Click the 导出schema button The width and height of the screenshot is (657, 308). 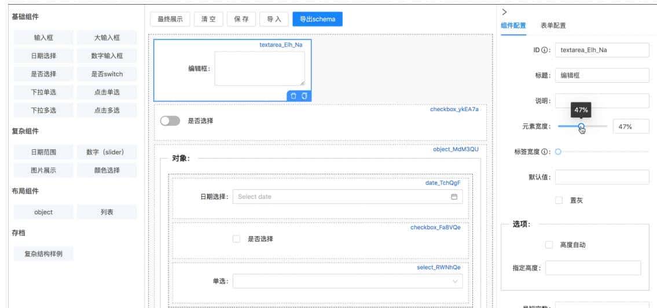pyautogui.click(x=317, y=19)
